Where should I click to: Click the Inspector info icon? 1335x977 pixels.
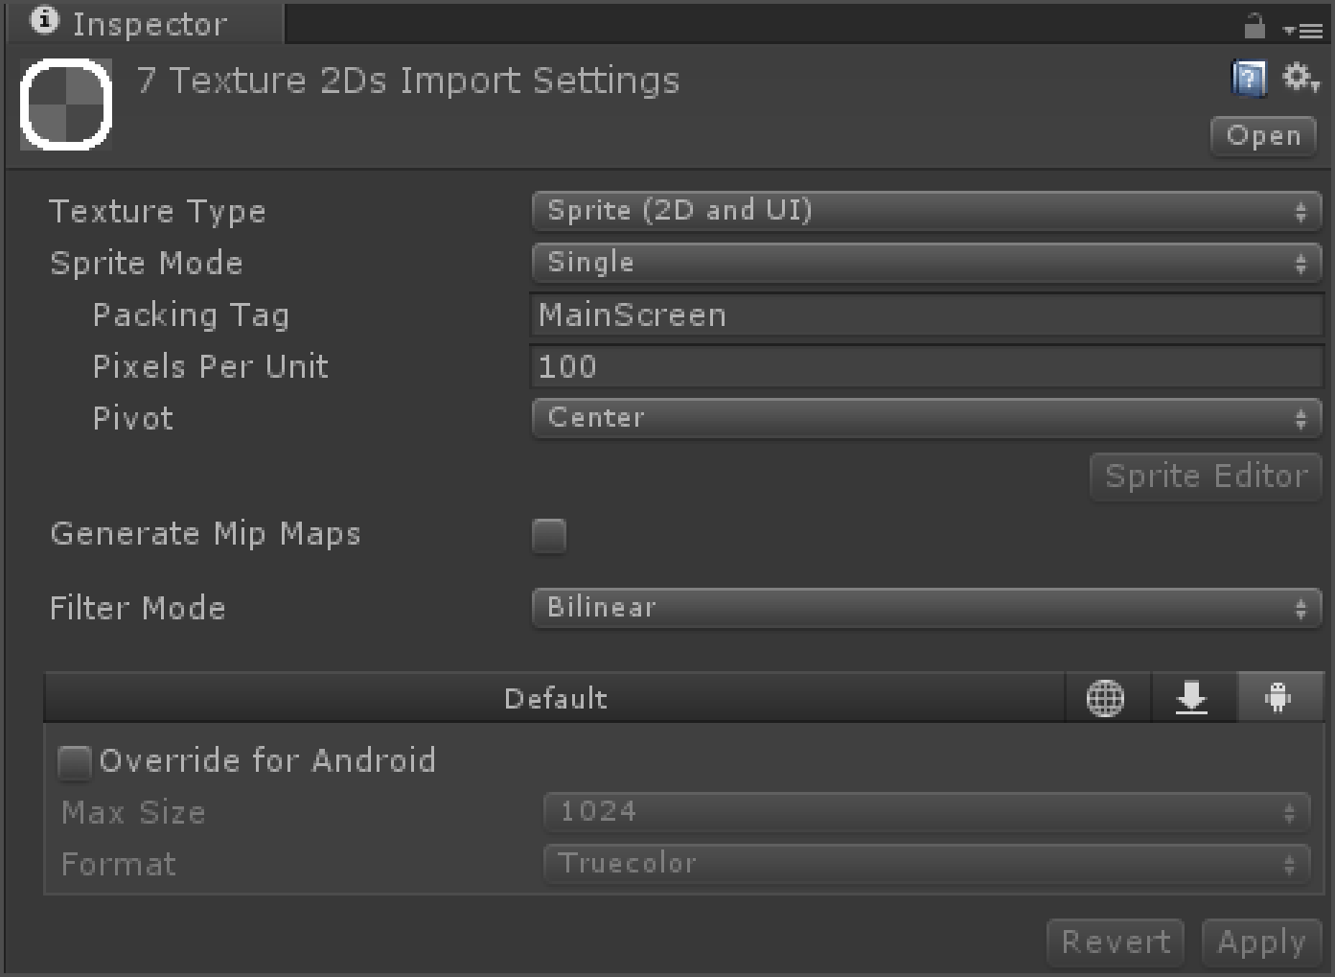[44, 21]
